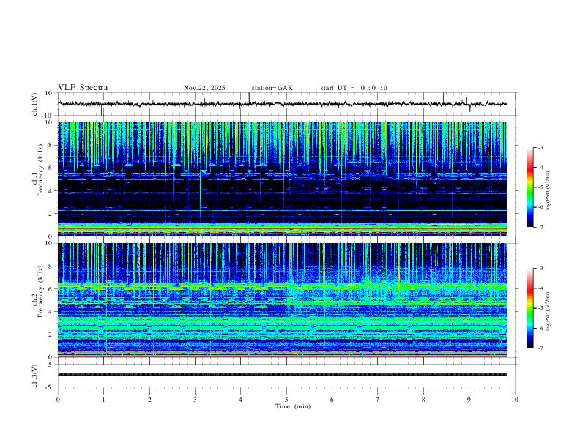Click inside the ch.2 spectrogram panel
The image size is (580, 448).
click(282, 300)
